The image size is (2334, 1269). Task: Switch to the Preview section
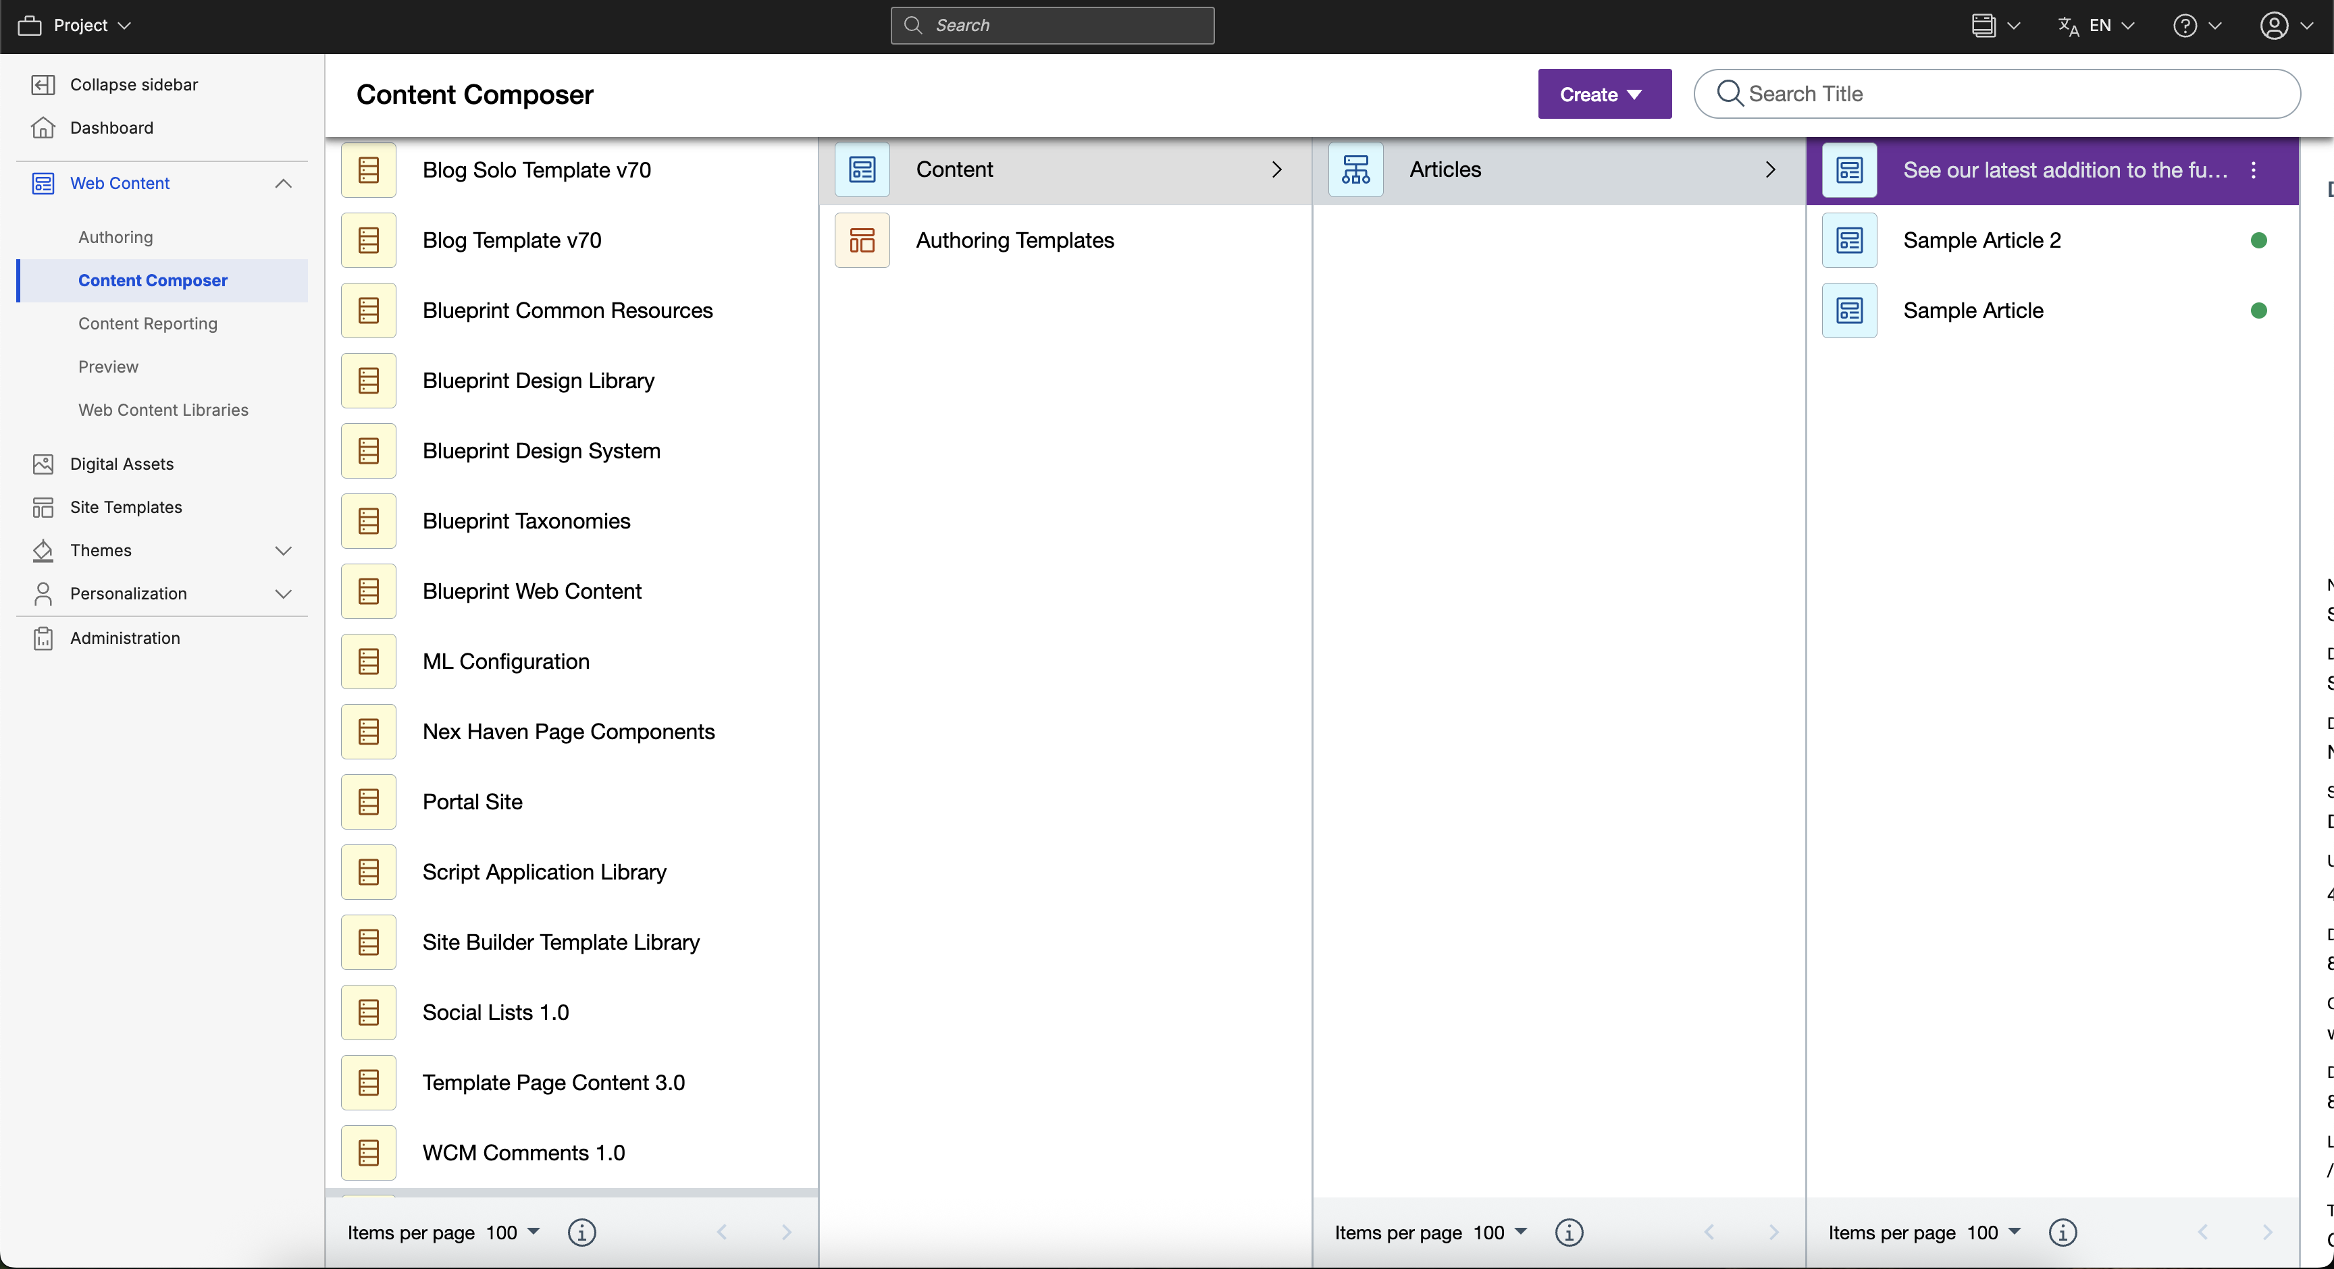pos(108,366)
